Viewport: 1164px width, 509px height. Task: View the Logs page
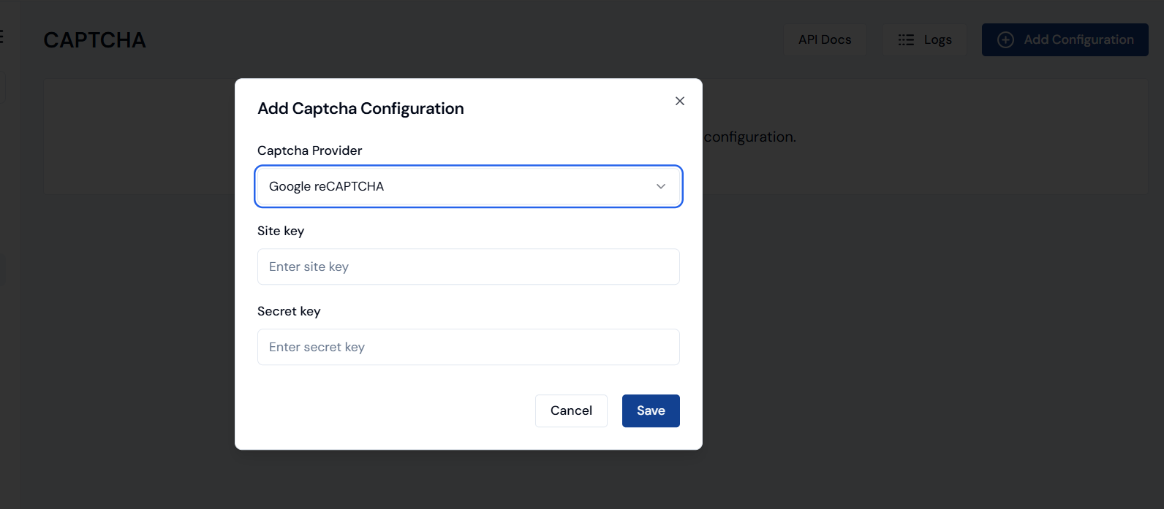click(x=937, y=40)
